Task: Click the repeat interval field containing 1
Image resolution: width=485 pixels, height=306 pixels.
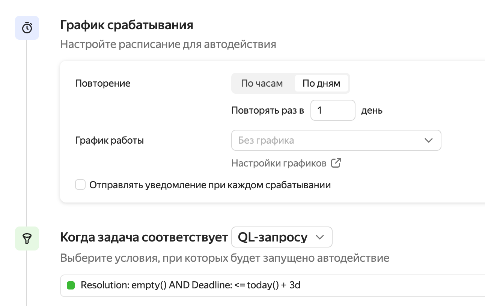Action: click(x=333, y=110)
